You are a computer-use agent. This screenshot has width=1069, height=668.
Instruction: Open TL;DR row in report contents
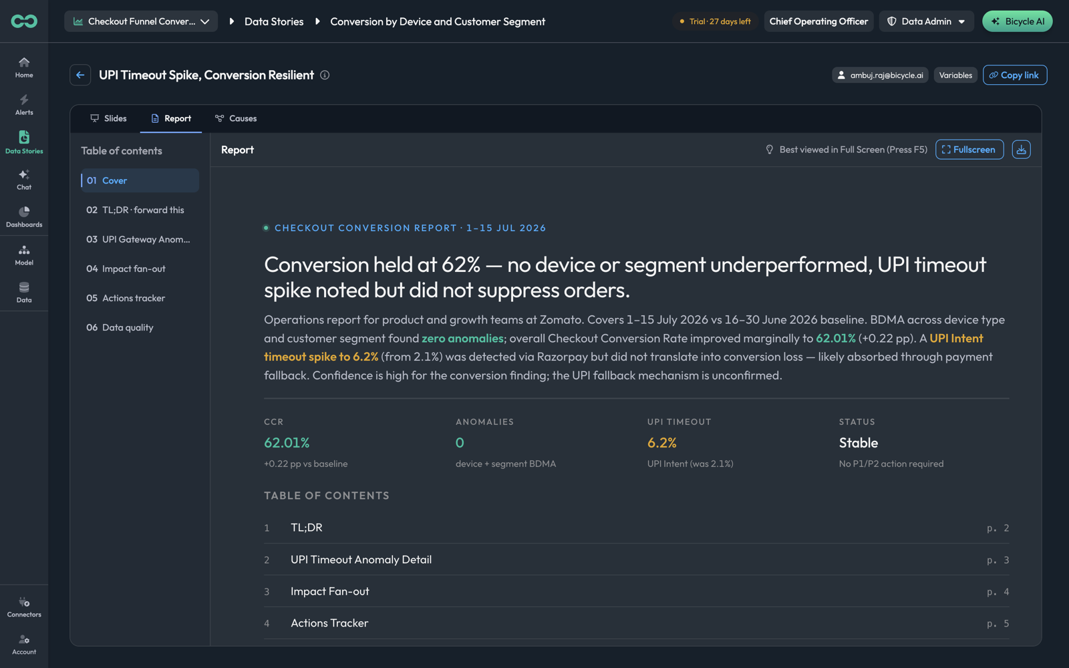click(636, 528)
